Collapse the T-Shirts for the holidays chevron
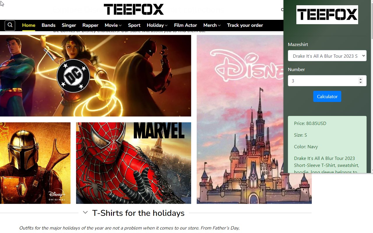This screenshot has height=233, width=373. pos(85,213)
